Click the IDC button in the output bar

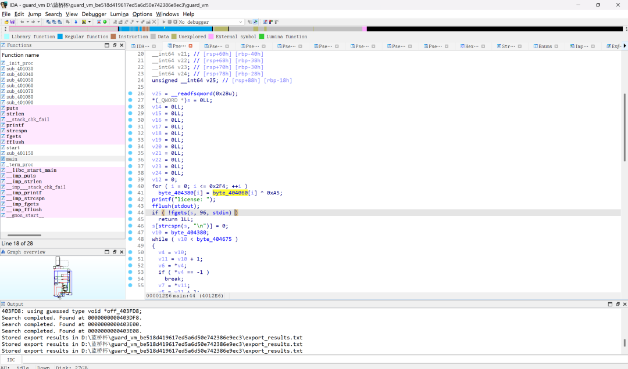[11, 360]
